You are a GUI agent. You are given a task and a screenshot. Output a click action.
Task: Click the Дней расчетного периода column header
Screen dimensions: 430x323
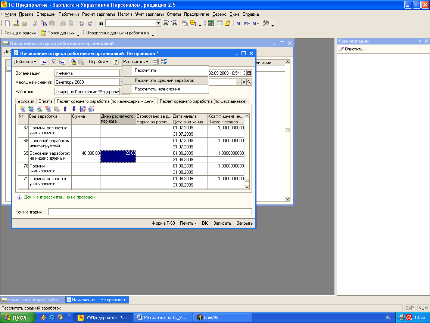pyautogui.click(x=118, y=119)
